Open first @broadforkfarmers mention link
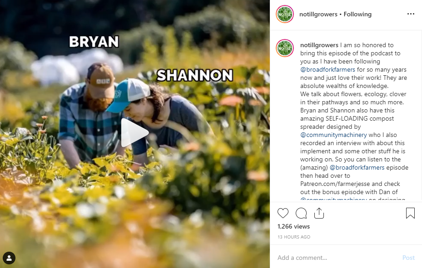The image size is (422, 268). [328, 69]
